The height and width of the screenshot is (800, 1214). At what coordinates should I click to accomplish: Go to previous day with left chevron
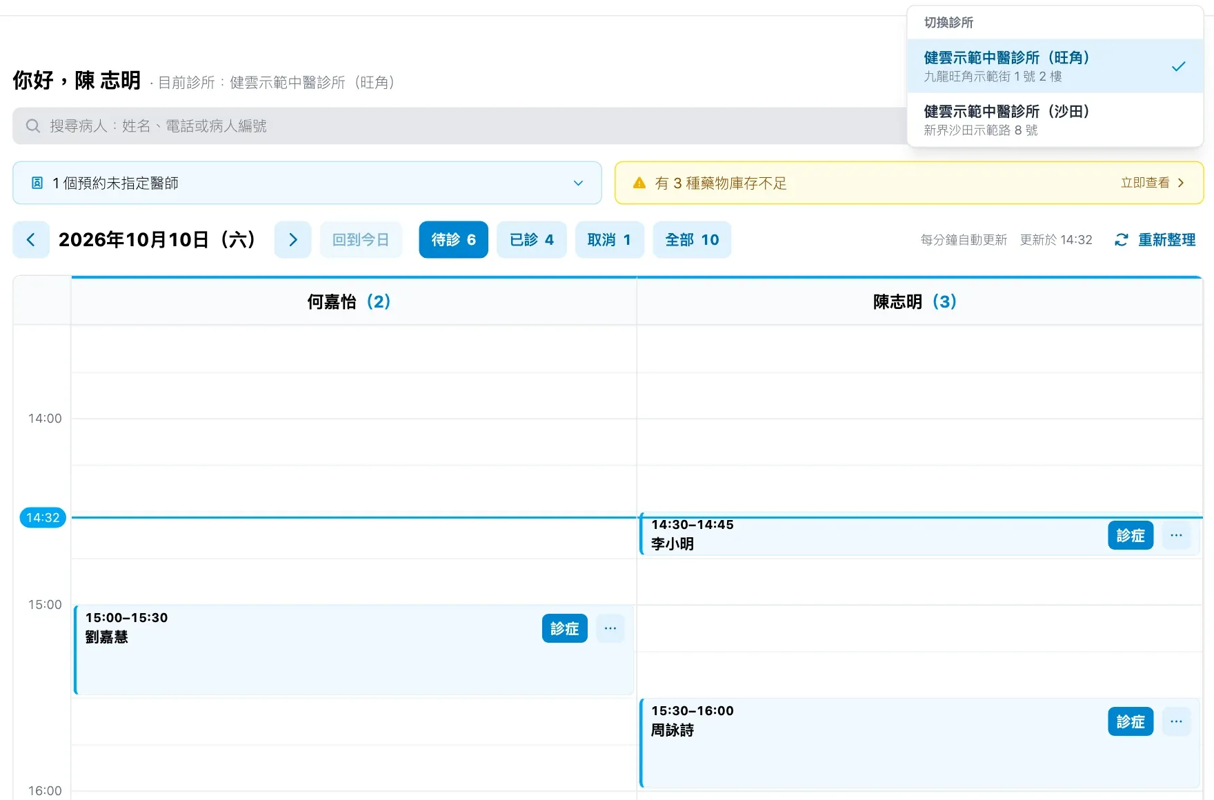click(31, 239)
